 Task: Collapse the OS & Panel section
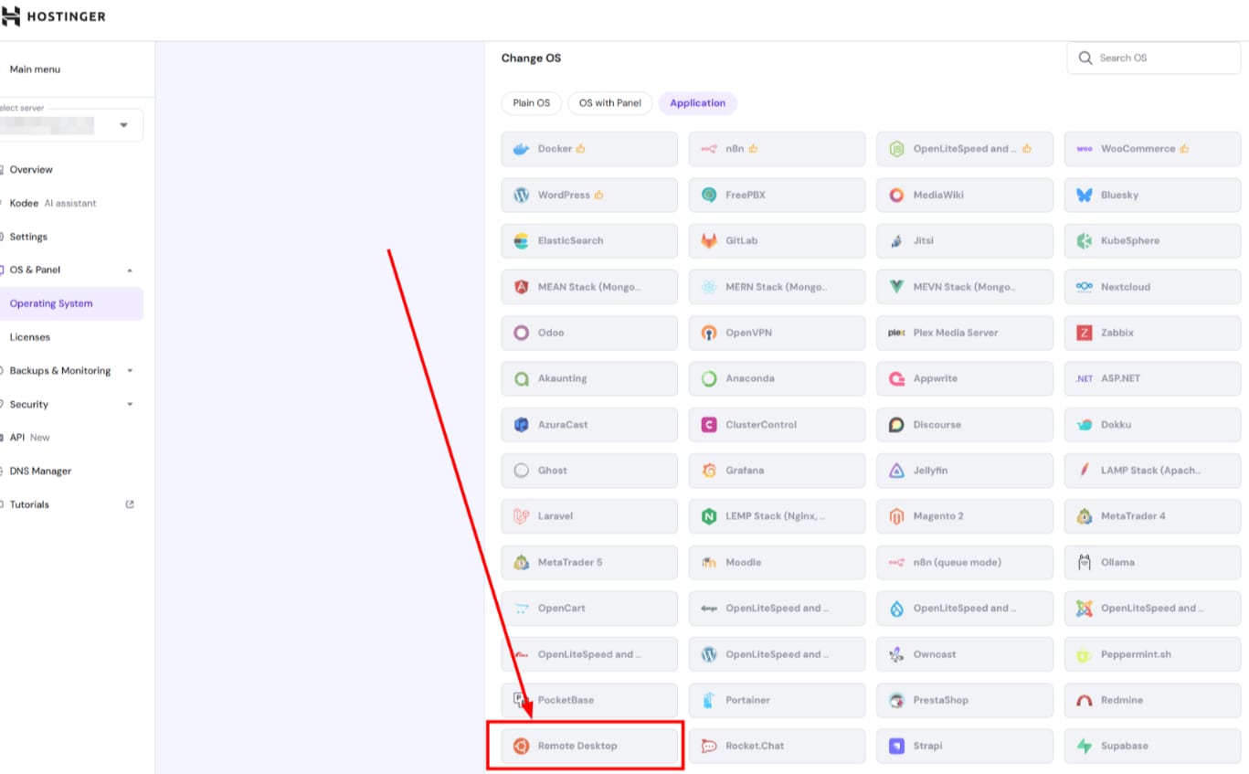130,270
